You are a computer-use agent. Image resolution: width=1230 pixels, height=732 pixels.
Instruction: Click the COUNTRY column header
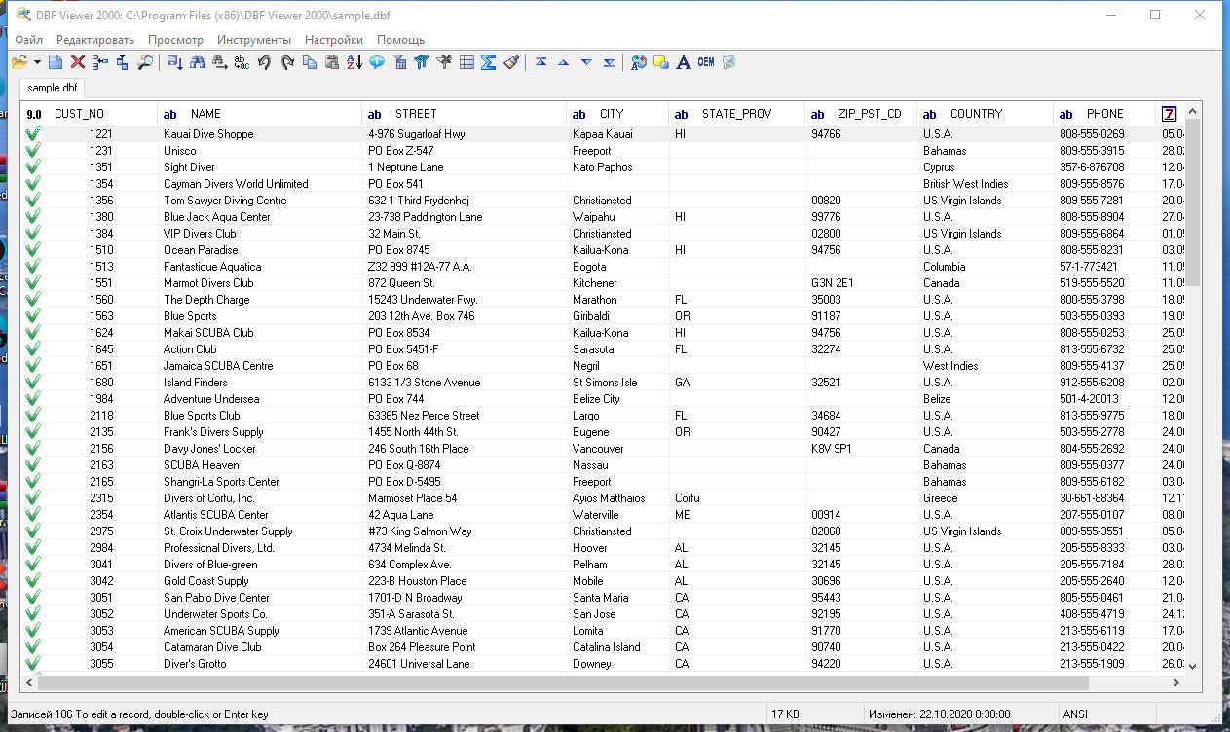click(976, 114)
